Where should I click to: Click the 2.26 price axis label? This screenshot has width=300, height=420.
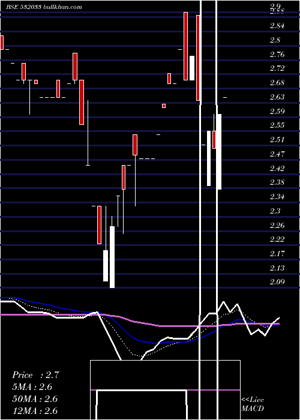coord(277,225)
